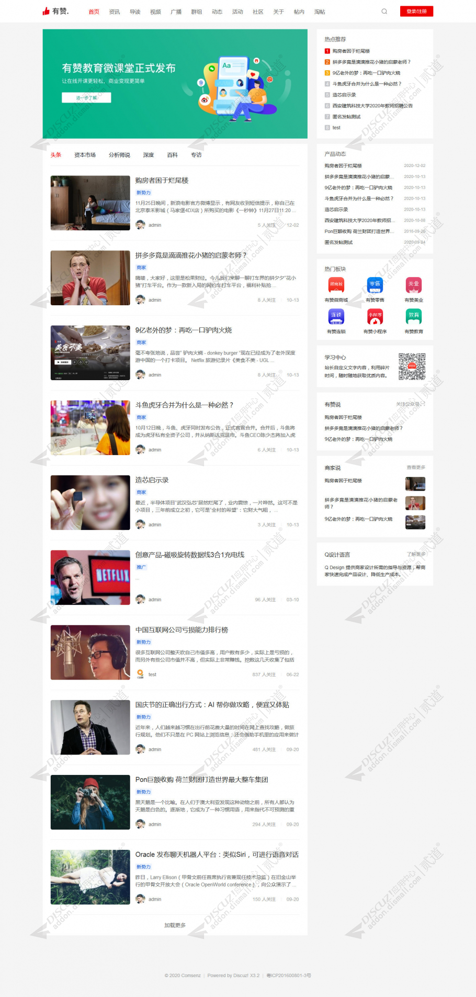This screenshot has height=997, width=476.
Task: Go to 首页 in navigation
Action: pos(94,12)
